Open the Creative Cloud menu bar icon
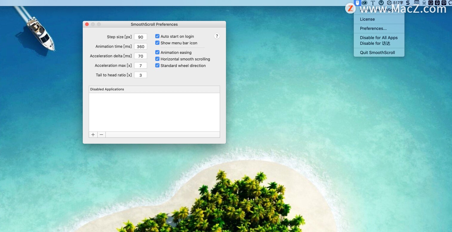Viewport: 452px width, 232px height. [x=364, y=3]
